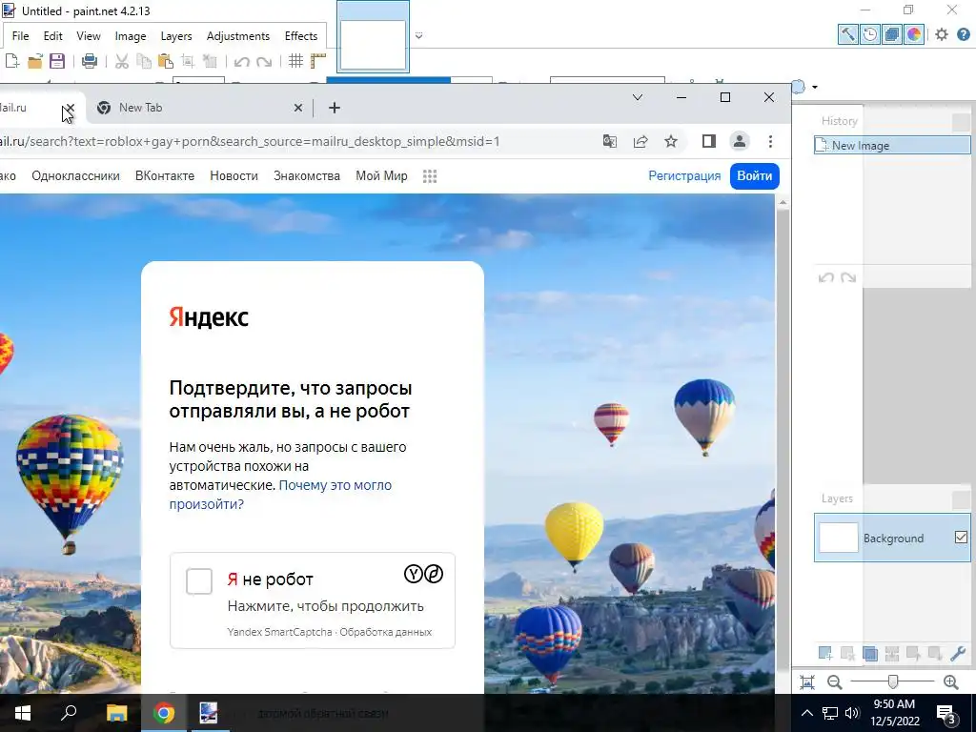976x732 pixels.
Task: Click the Merge Layer Down icon
Action: pos(892,653)
